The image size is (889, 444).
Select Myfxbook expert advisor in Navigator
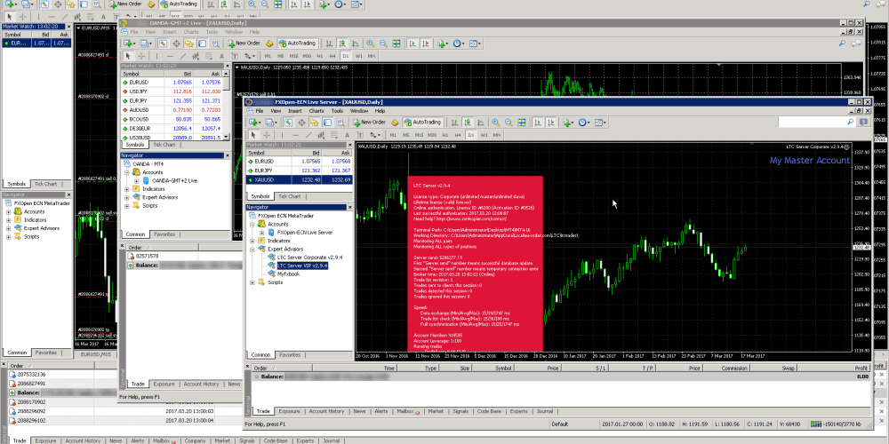pyautogui.click(x=288, y=274)
